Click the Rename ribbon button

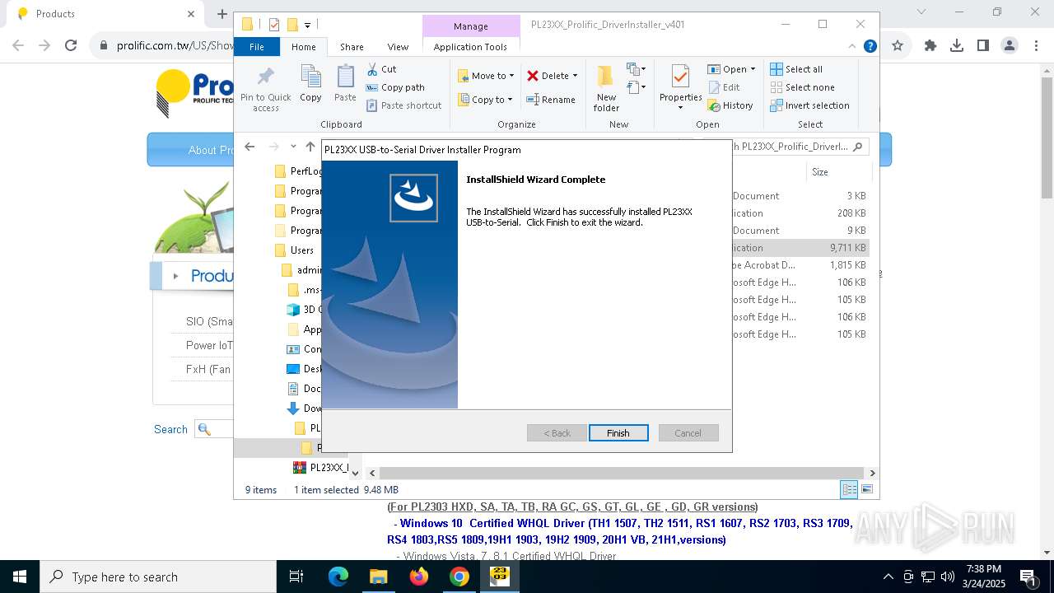[x=551, y=100]
